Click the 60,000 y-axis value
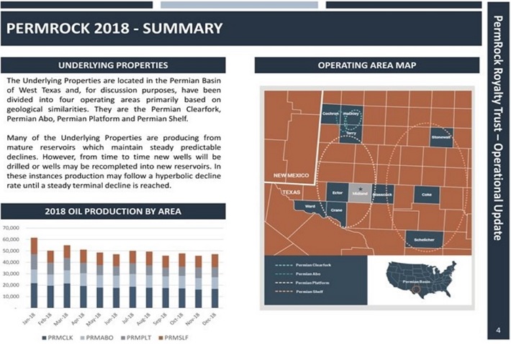This screenshot has width=511, height=344. pyautogui.click(x=11, y=239)
